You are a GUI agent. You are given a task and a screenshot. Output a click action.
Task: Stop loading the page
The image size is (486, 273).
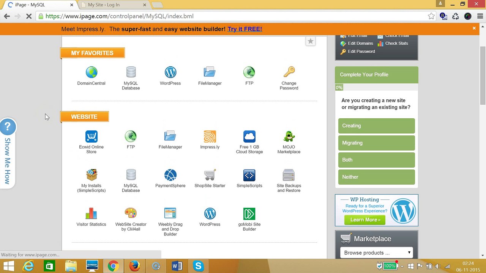[x=29, y=16]
